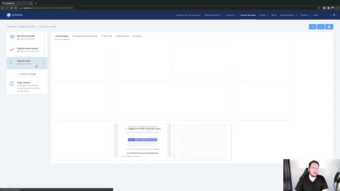The image size is (340, 191).
Task: Click the Ajouter une page button
Action: pos(27,74)
